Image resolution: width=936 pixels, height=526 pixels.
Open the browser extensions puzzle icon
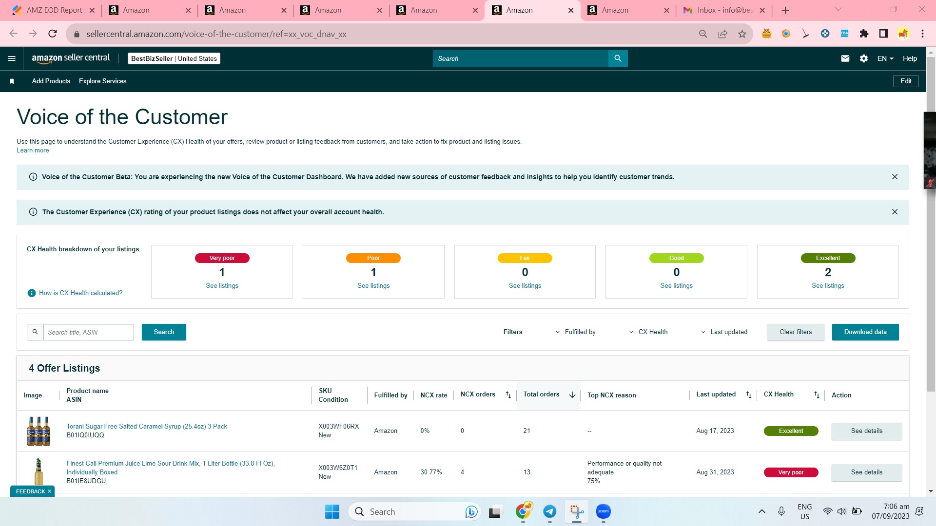coord(864,34)
